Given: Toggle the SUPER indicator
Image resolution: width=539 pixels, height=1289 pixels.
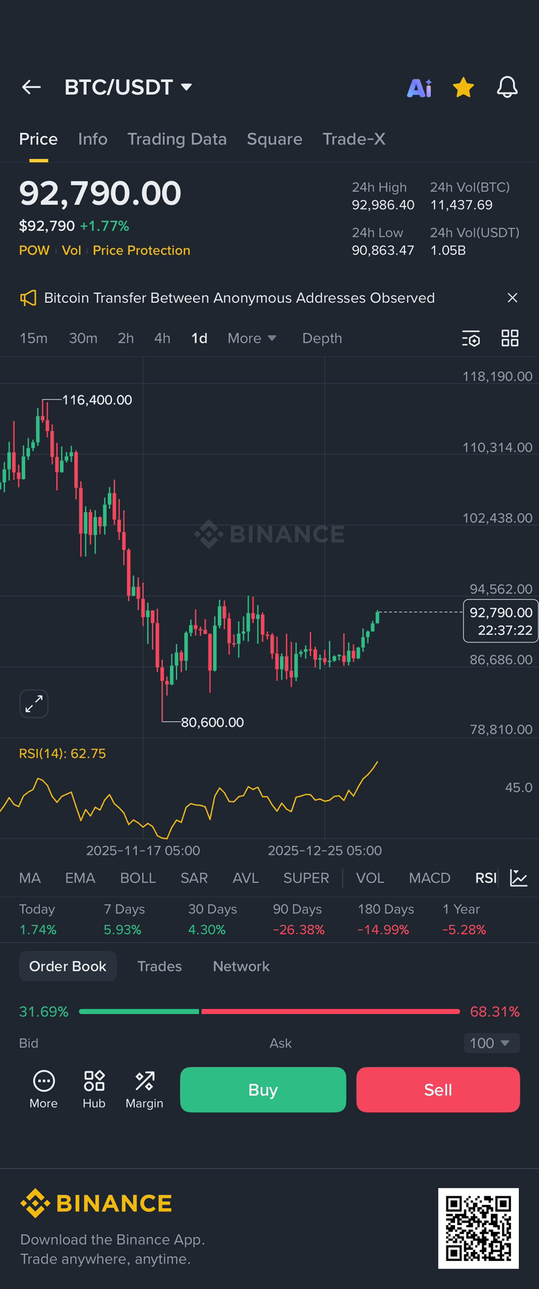Looking at the screenshot, I should [x=306, y=878].
